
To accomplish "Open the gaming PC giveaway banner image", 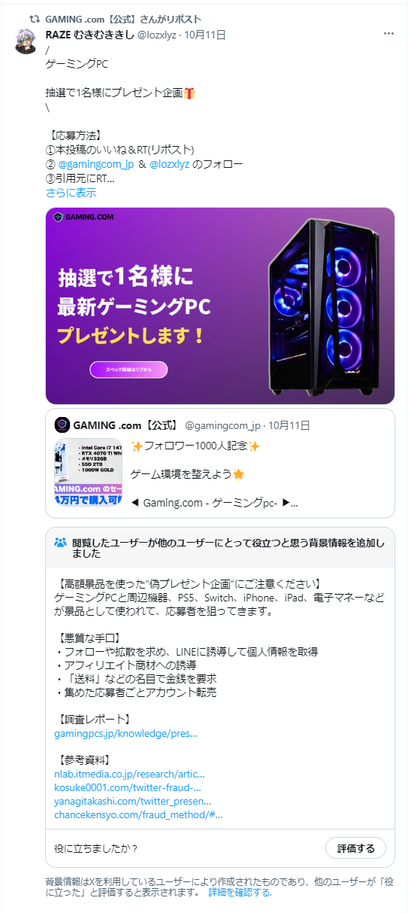I will pos(220,306).
